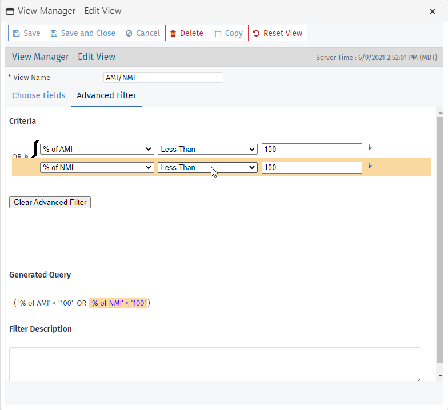Copy the current view
This screenshot has width=448, height=410.
[x=229, y=33]
